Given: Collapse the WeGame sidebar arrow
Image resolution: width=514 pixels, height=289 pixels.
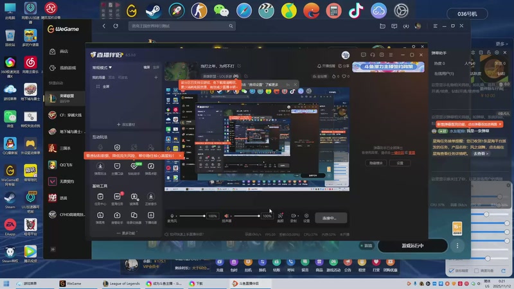Looking at the screenshot, I should click(53, 249).
